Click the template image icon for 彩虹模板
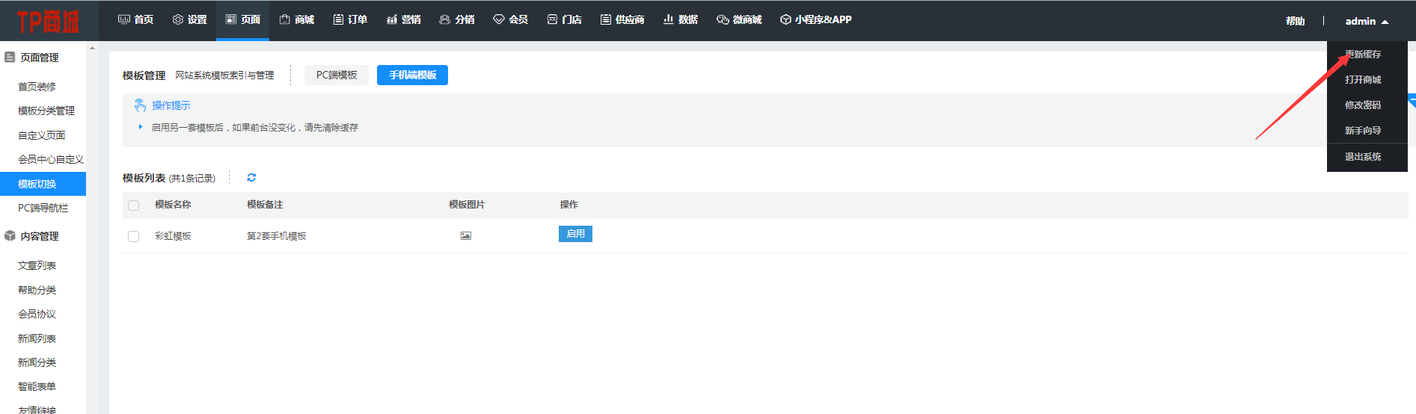Viewport: 1416px width, 414px height. [466, 235]
